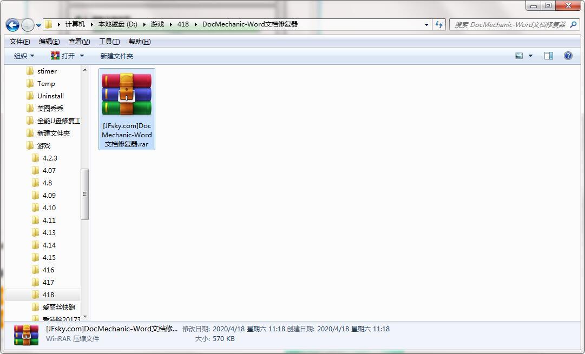
Task: Click the change view icon
Action: tap(519, 56)
